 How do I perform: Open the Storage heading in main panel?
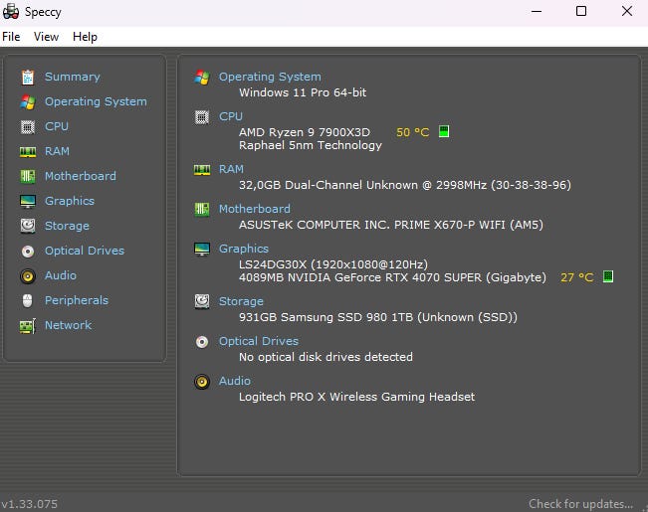point(241,301)
